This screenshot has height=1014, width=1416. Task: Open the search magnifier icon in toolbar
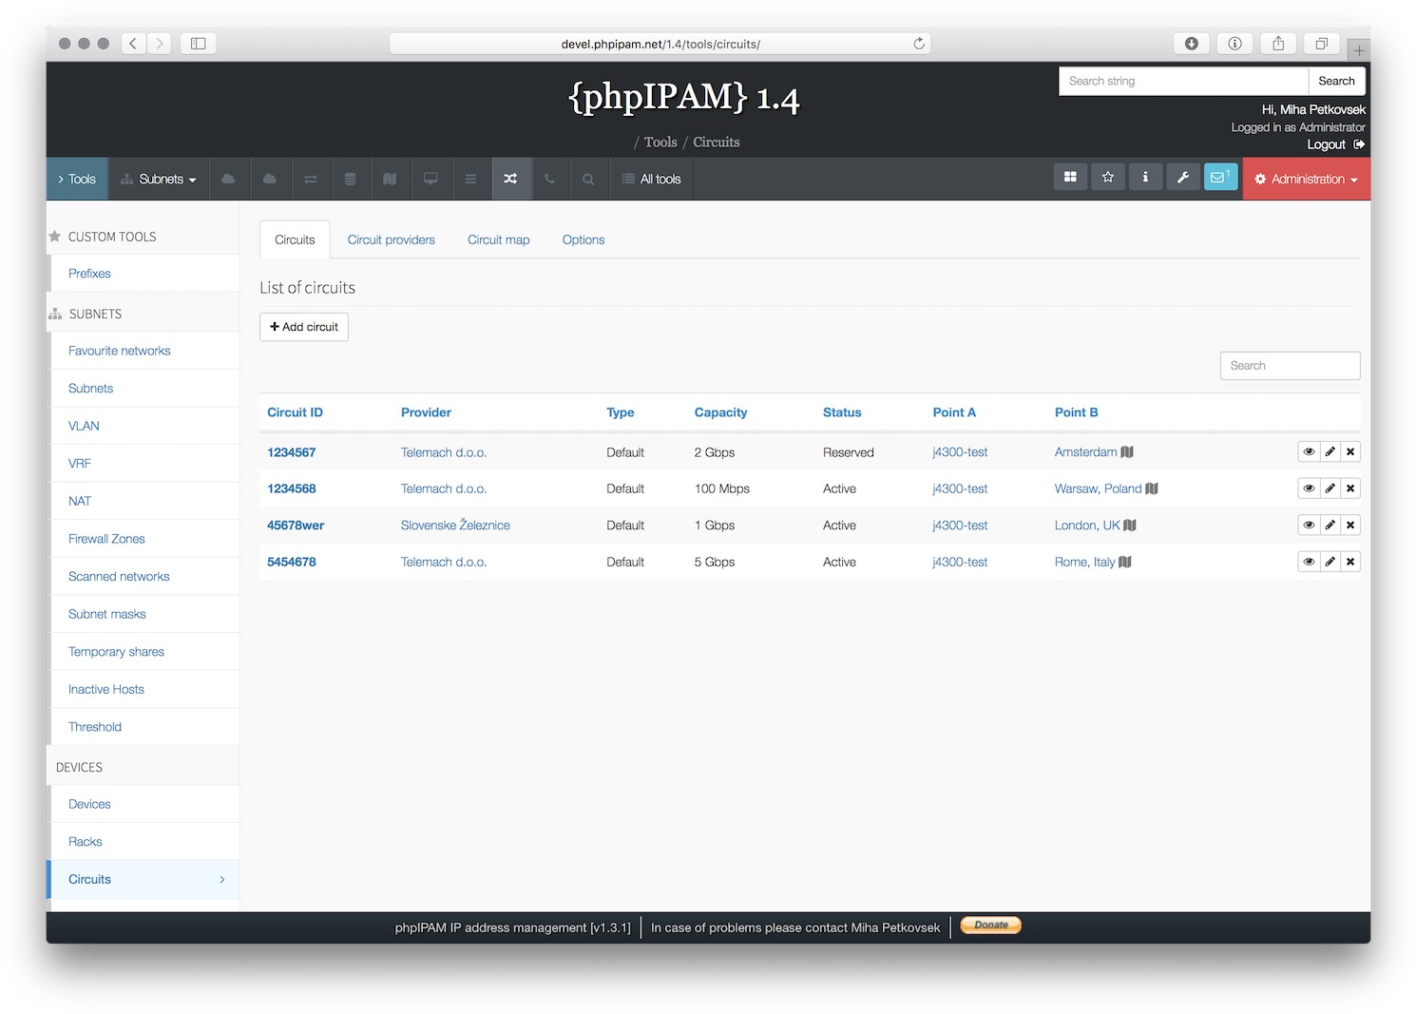pyautogui.click(x=588, y=179)
